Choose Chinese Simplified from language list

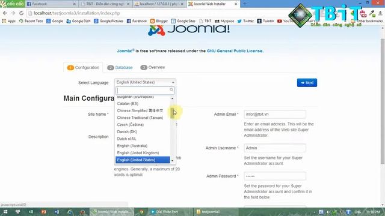(143, 110)
